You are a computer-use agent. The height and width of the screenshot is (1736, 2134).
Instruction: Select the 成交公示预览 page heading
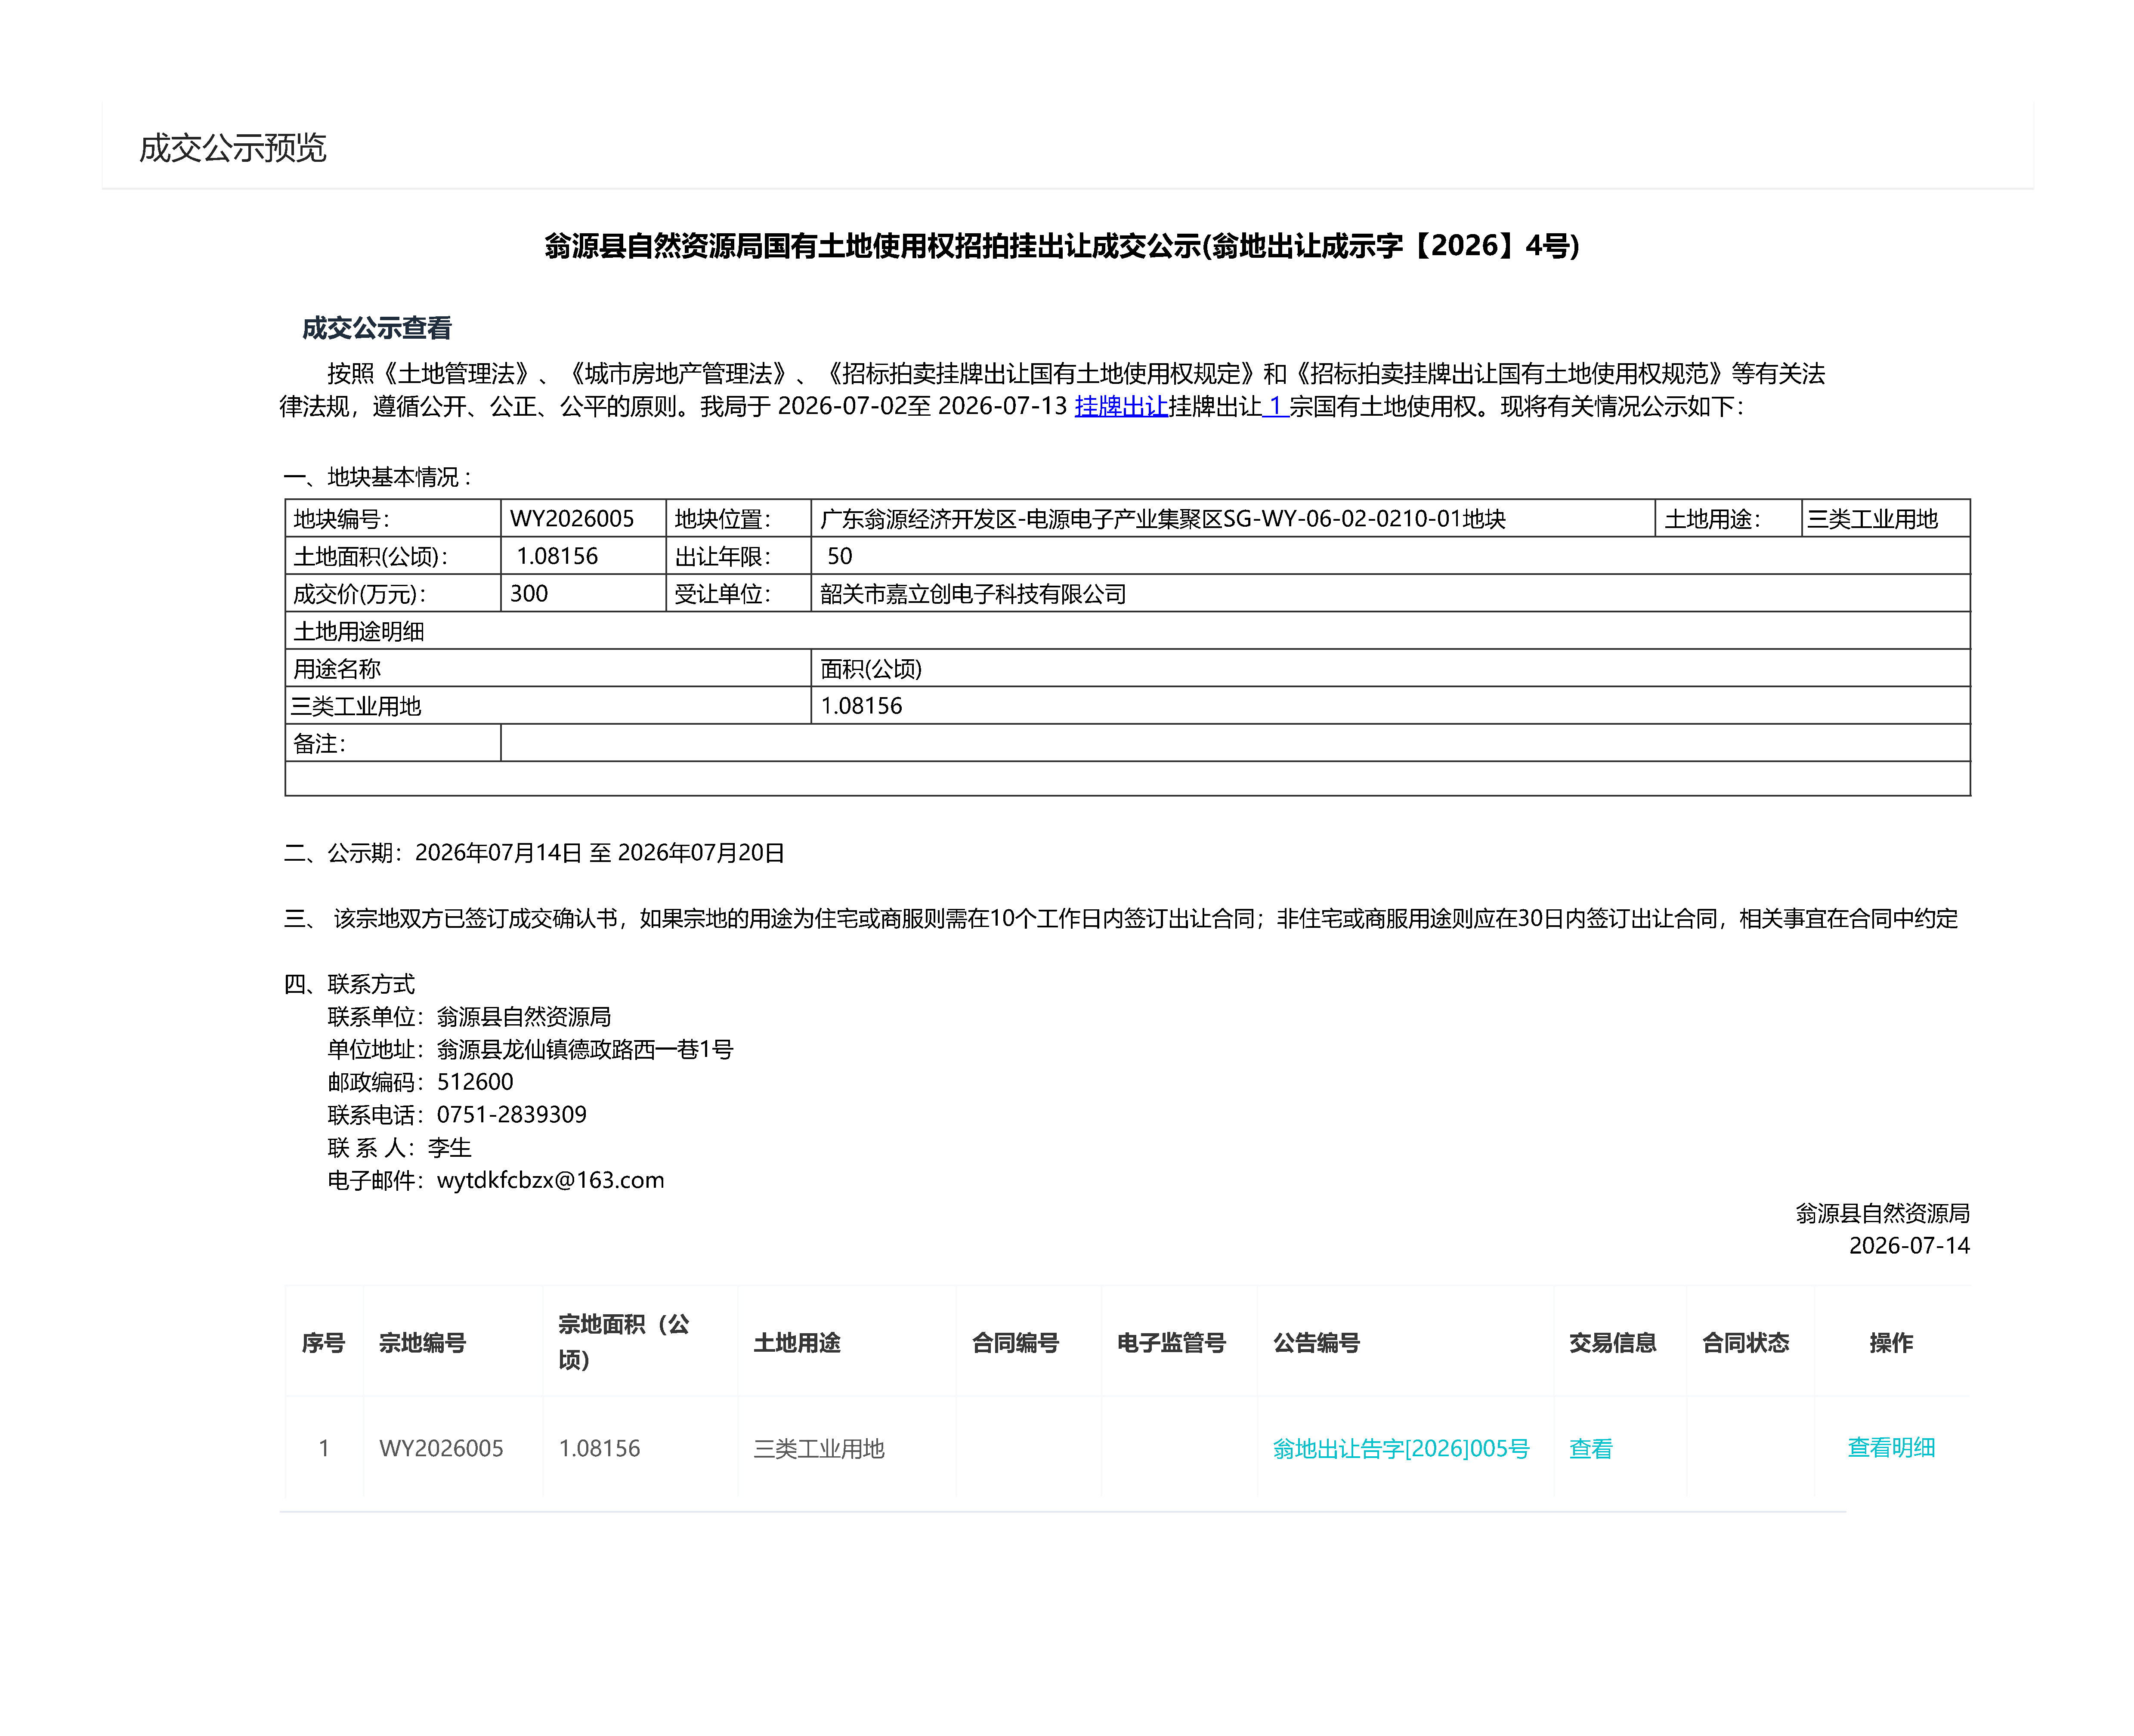point(233,148)
